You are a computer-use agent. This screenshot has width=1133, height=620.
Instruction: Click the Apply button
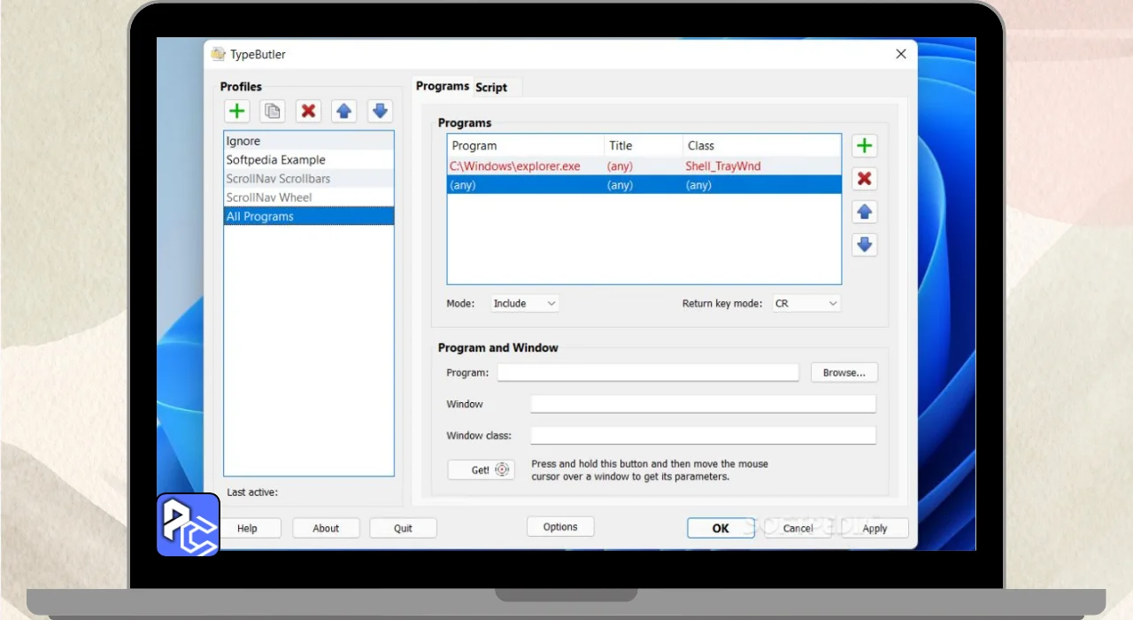875,528
